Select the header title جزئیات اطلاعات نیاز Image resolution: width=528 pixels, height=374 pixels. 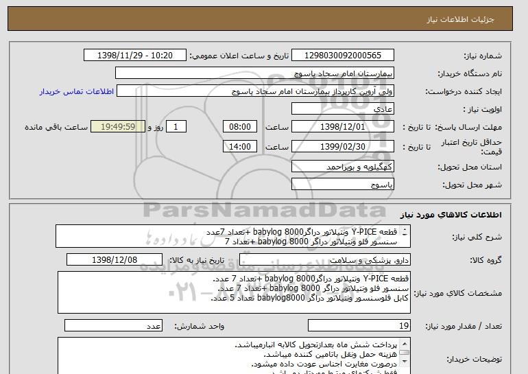[460, 19]
